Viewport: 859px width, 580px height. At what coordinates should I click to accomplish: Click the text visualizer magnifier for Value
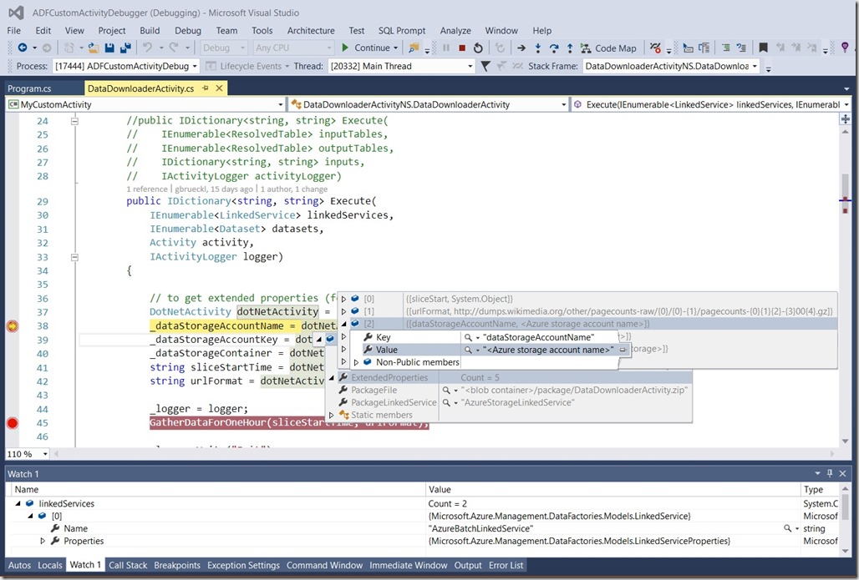[468, 350]
